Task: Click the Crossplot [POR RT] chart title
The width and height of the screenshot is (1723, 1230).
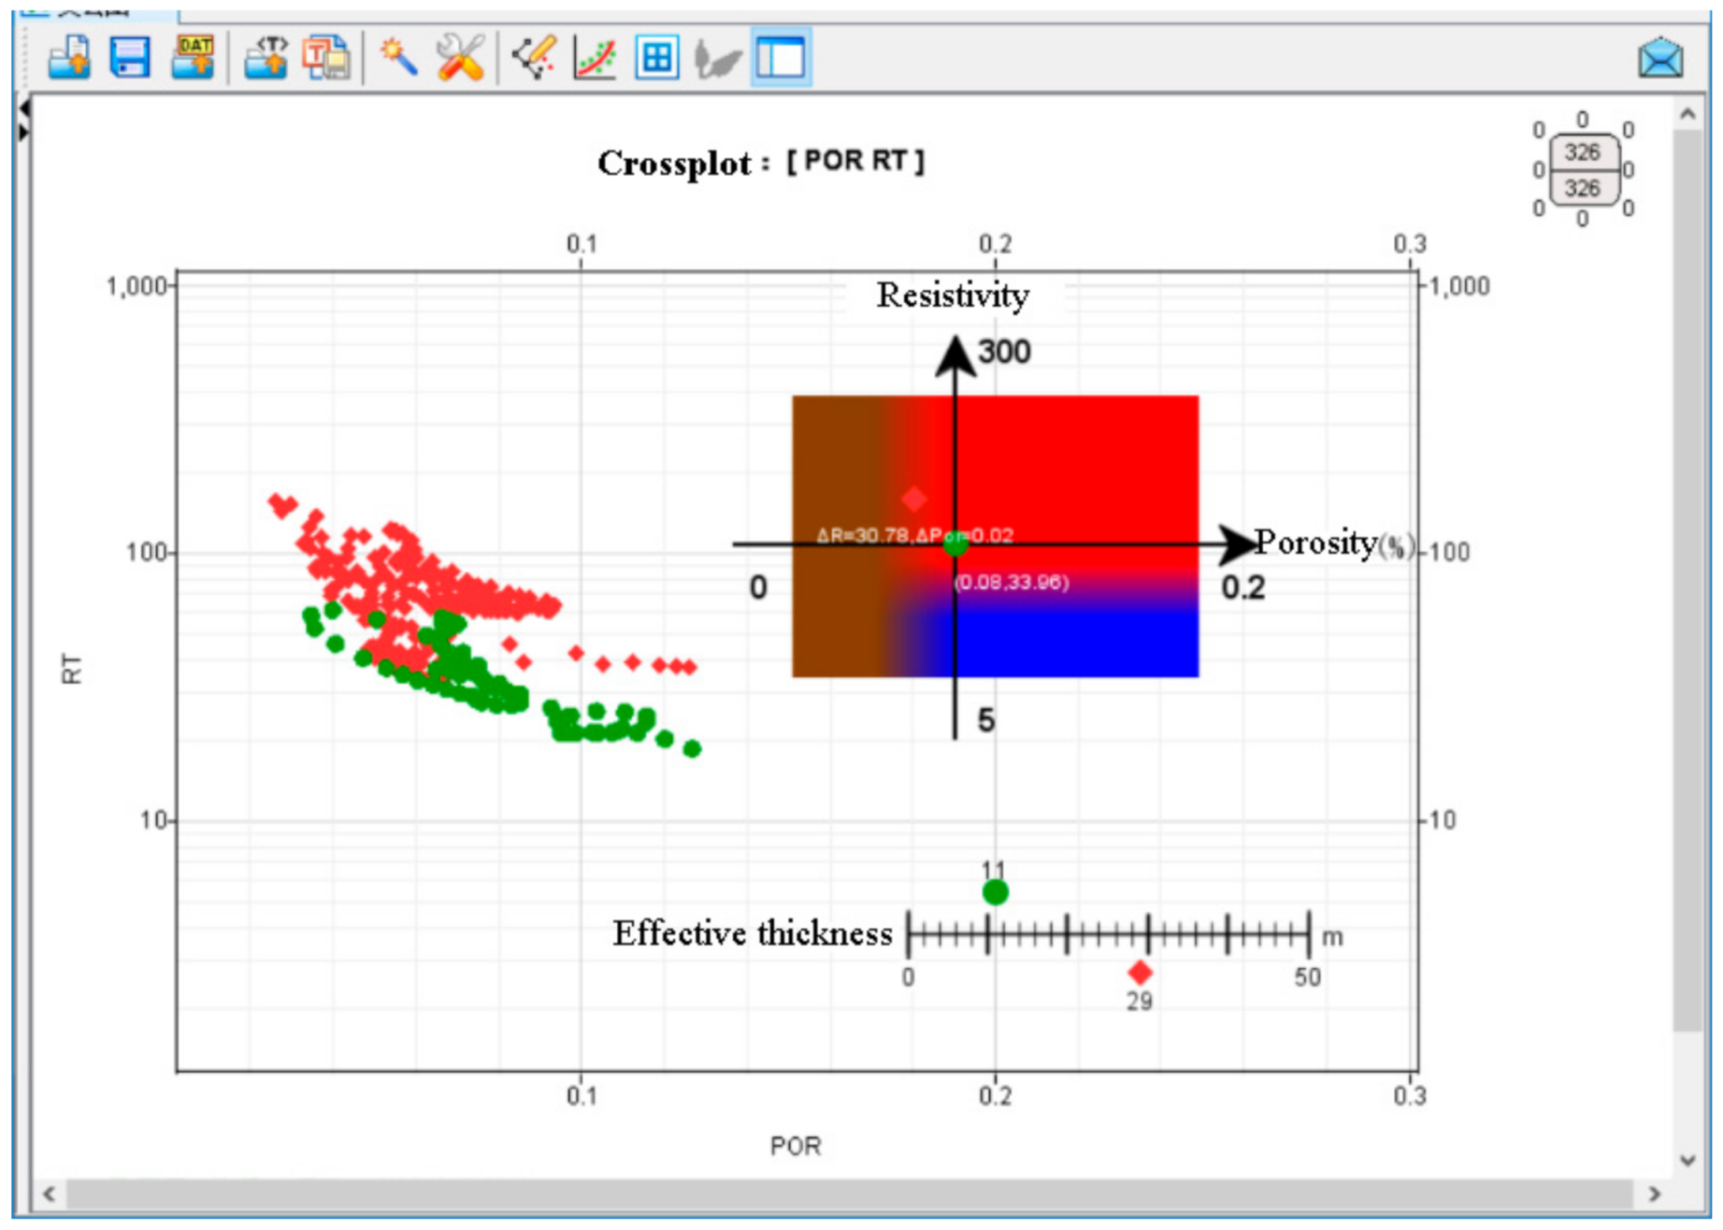Action: [761, 162]
